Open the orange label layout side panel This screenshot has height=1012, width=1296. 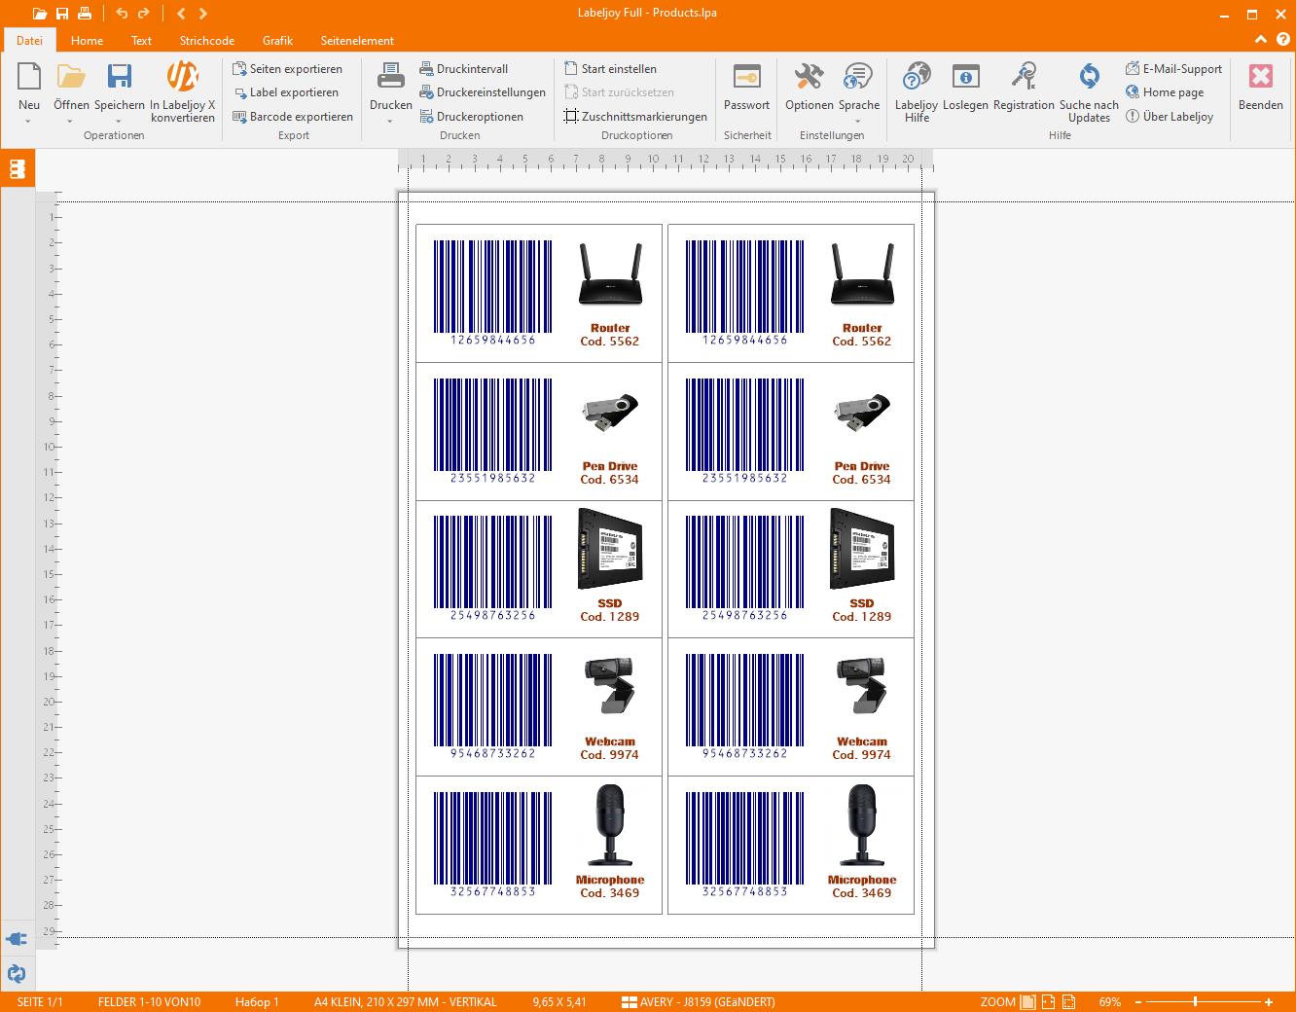point(17,168)
